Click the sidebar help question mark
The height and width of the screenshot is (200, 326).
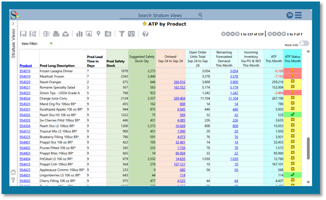coord(13,180)
